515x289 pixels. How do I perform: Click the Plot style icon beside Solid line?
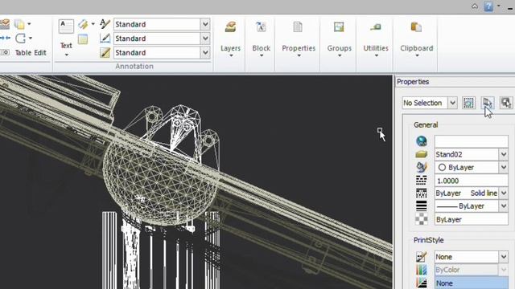pyautogui.click(x=422, y=193)
